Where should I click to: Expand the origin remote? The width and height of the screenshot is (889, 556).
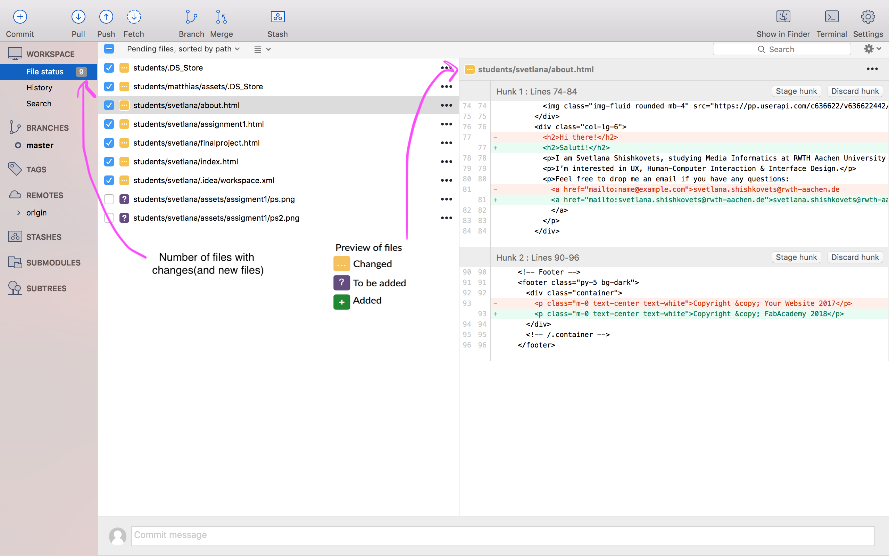[x=19, y=213]
